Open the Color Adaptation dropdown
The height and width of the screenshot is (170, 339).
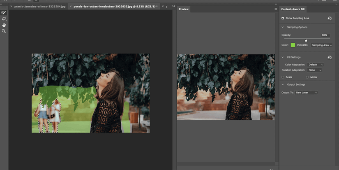click(x=316, y=65)
